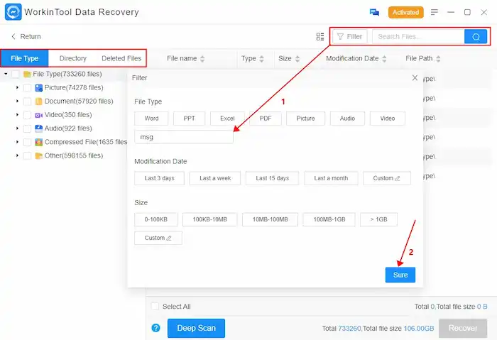Tick the File Type root checkbox
Image resolution: width=497 pixels, height=340 pixels.
click(15, 74)
